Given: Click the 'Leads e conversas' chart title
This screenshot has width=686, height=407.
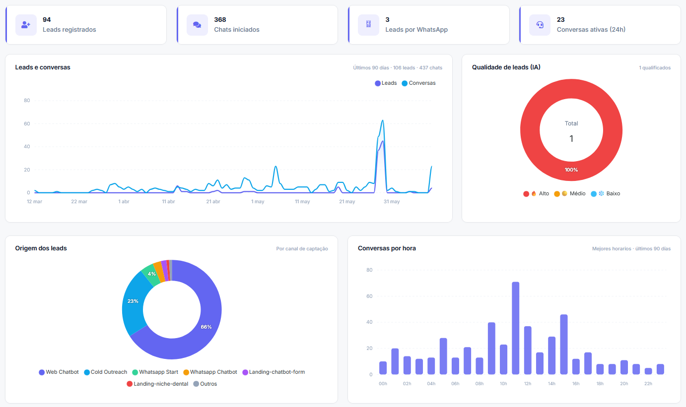Looking at the screenshot, I should [x=43, y=67].
